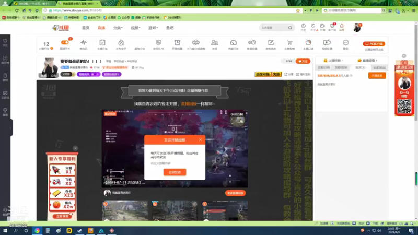Toggle the 直播开关 live broadcast switch

pyautogui.click(x=65, y=42)
